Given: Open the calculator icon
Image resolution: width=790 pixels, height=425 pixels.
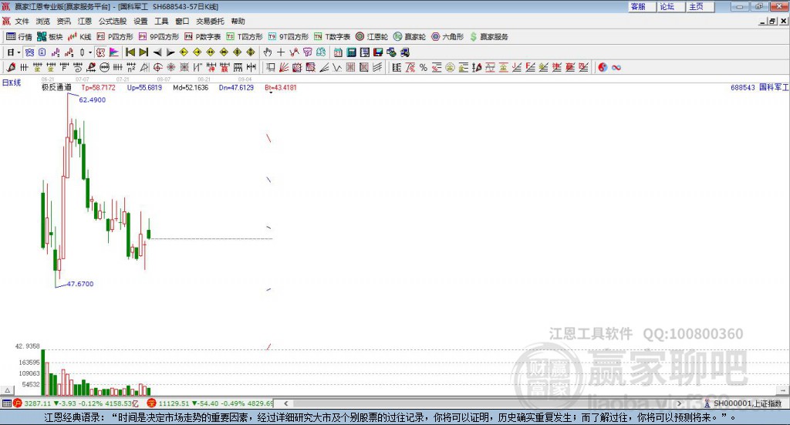Looking at the screenshot, I should point(352,52).
